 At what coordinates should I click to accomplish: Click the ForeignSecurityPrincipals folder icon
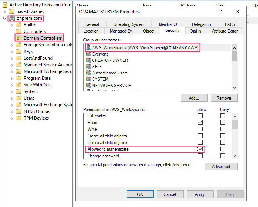coord(19,45)
